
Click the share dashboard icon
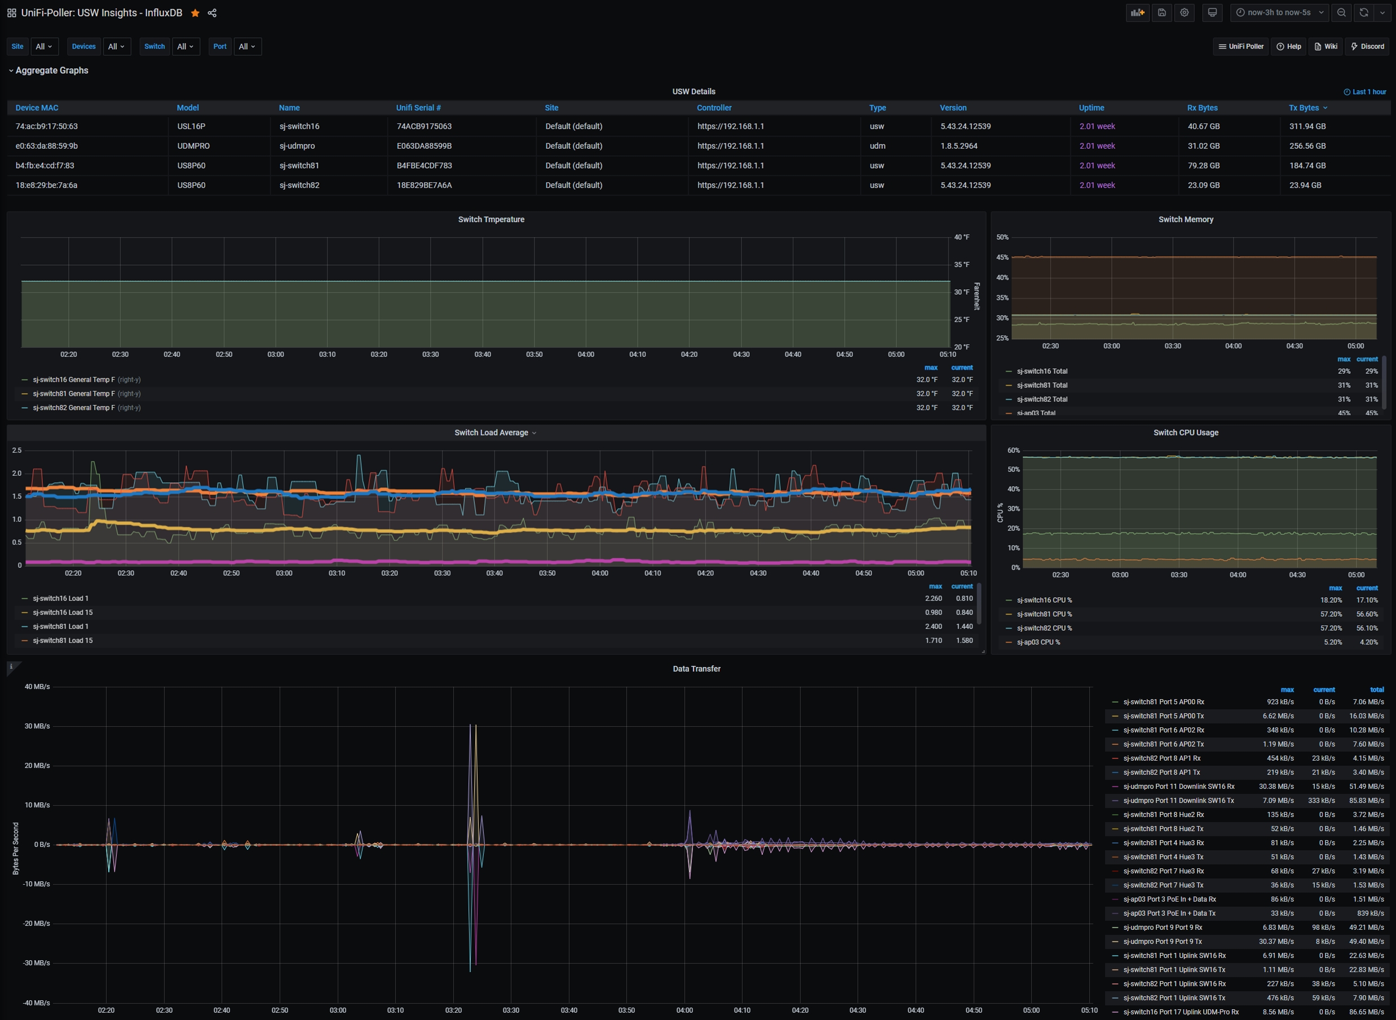(212, 13)
